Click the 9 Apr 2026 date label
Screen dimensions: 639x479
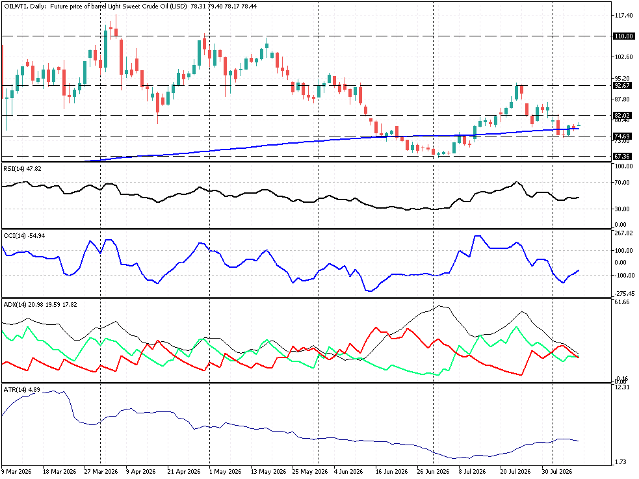[140, 472]
